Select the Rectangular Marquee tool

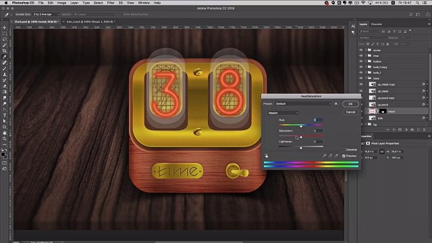click(5, 33)
